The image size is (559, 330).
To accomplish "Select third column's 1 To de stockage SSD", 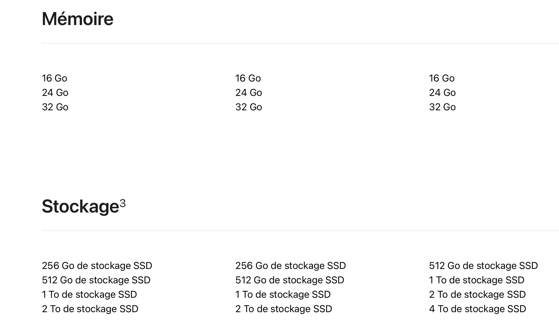I will tap(476, 280).
